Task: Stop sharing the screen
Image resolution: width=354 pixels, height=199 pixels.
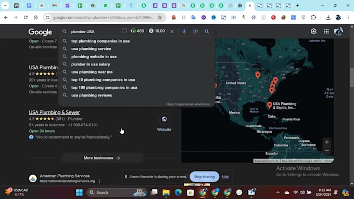Action: point(204,177)
